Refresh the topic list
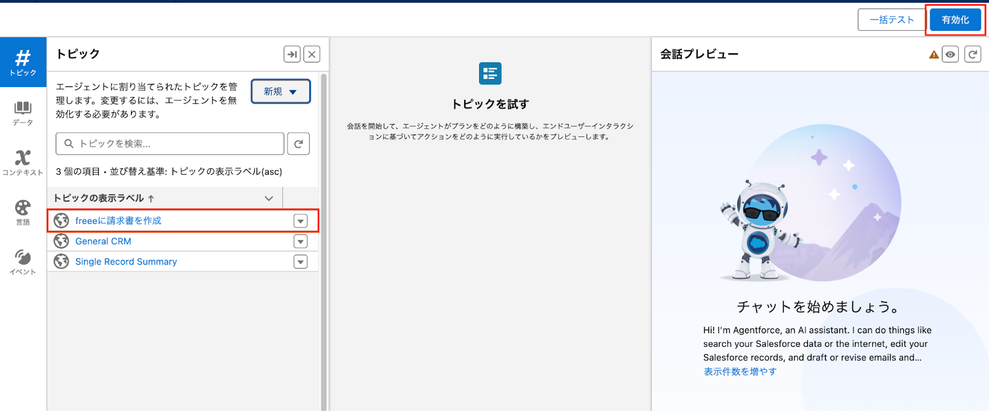The image size is (989, 411). 299,144
